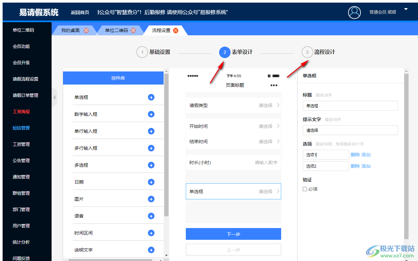Add the 单选框 control via plus icon
Viewport: 418px width, 261px height.
pyautogui.click(x=151, y=97)
